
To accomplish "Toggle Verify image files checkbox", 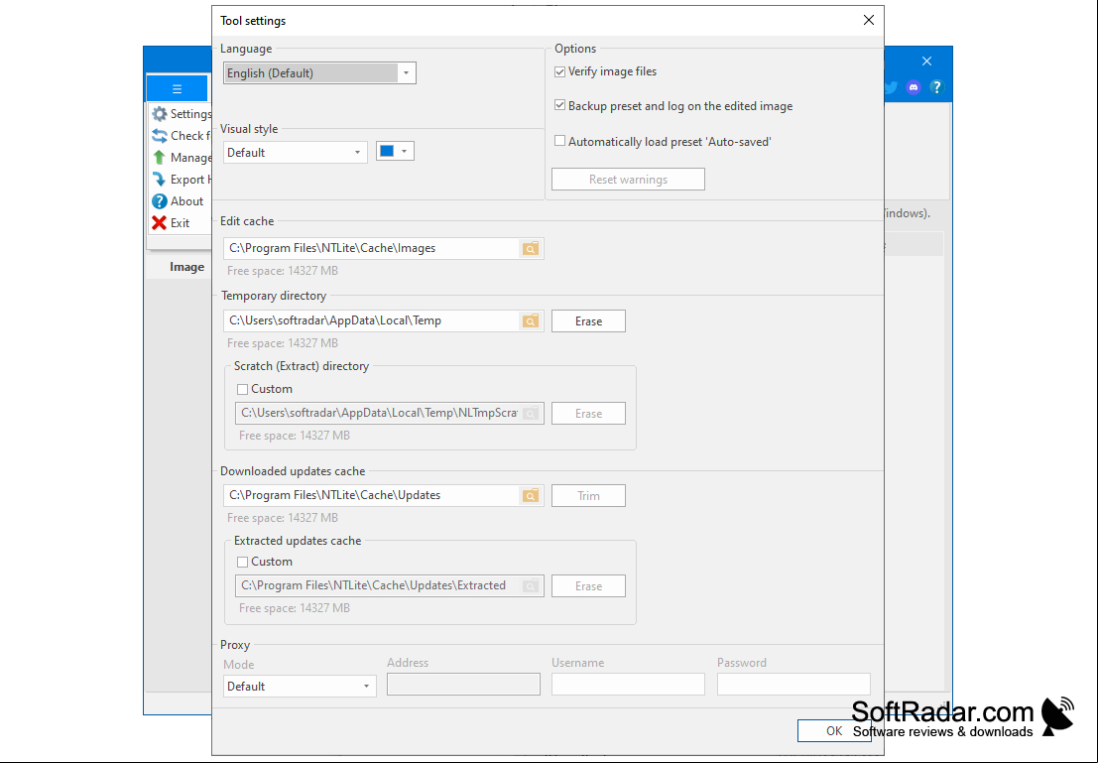I will point(560,71).
